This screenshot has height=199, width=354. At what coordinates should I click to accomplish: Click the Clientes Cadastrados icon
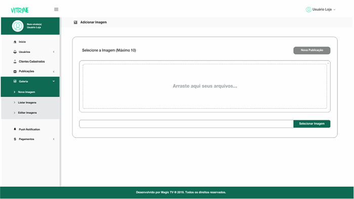(15, 61)
